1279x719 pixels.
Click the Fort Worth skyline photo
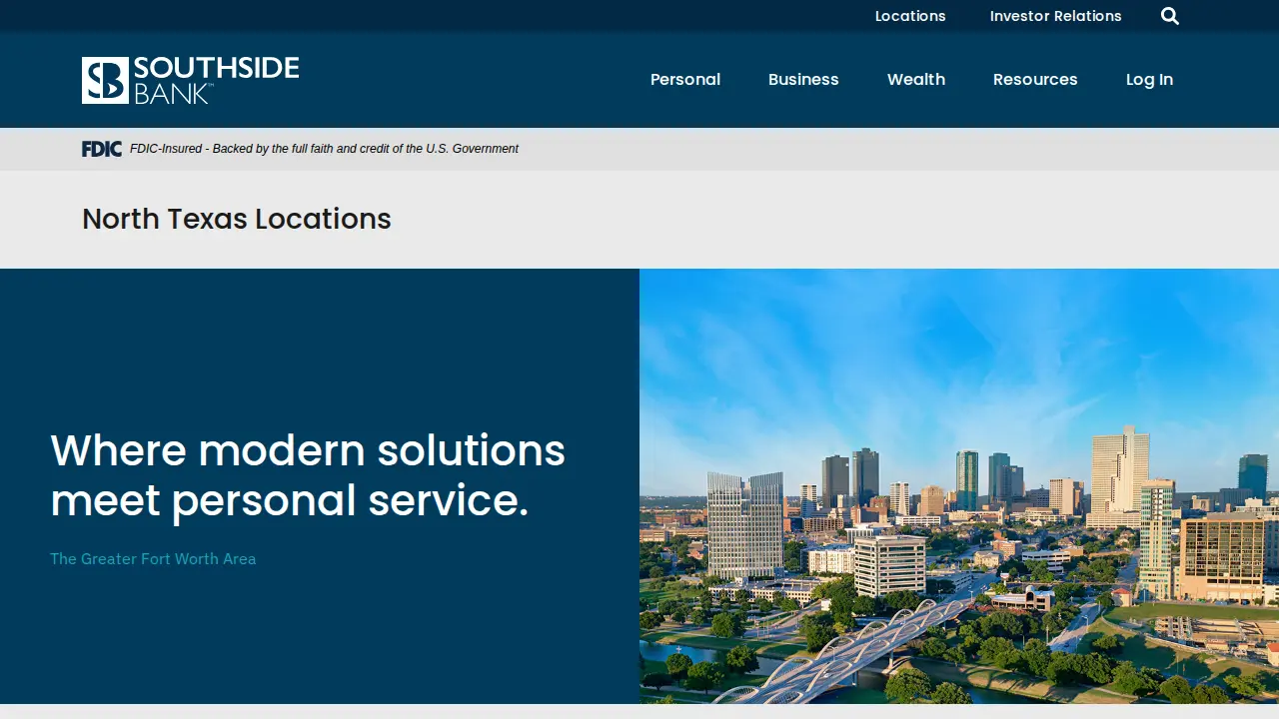click(959, 486)
